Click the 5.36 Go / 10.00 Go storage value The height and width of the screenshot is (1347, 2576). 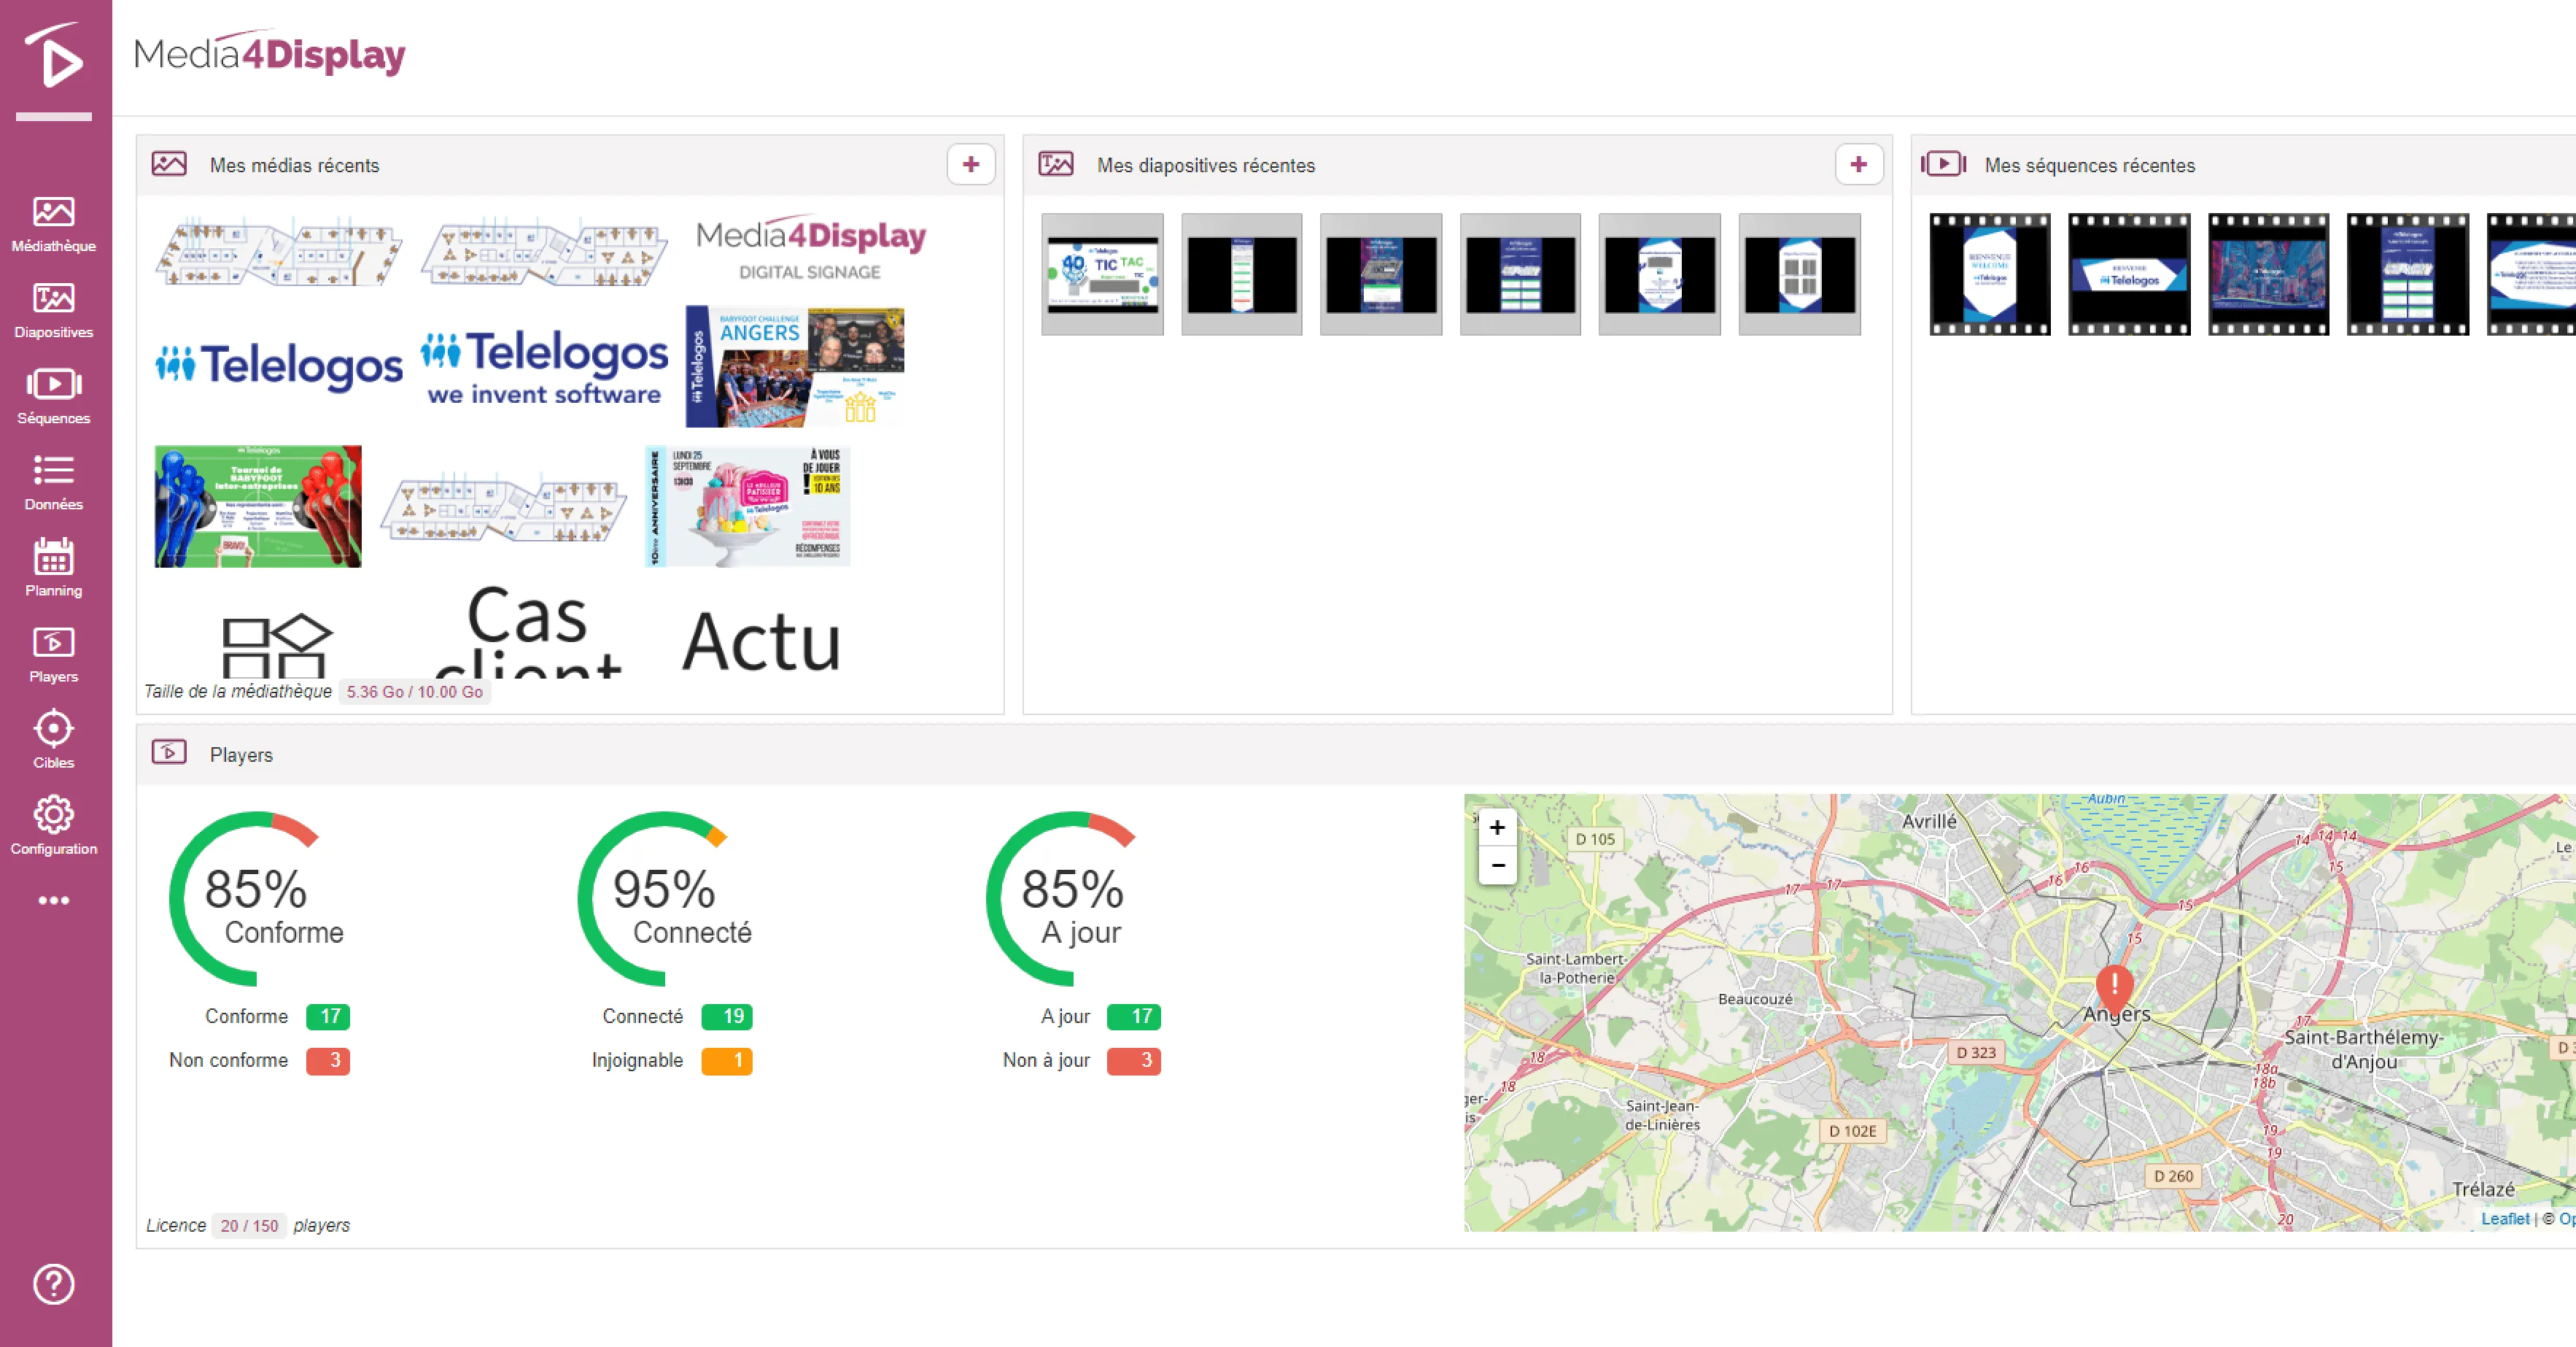pos(415,692)
